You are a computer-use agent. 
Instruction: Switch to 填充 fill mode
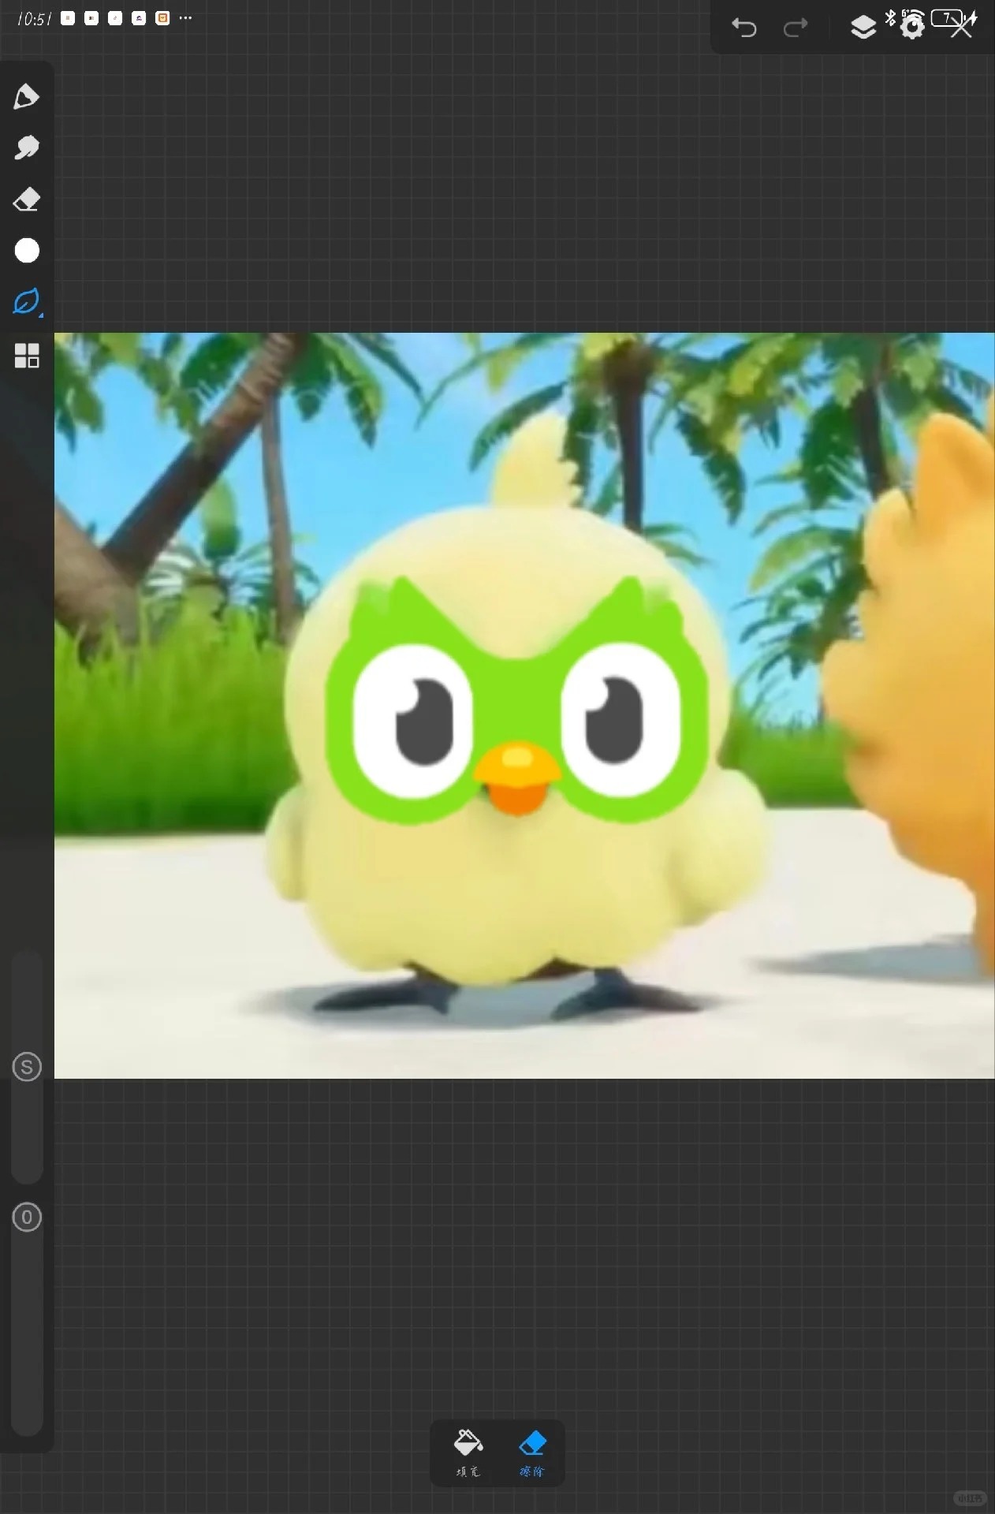pos(468,1452)
